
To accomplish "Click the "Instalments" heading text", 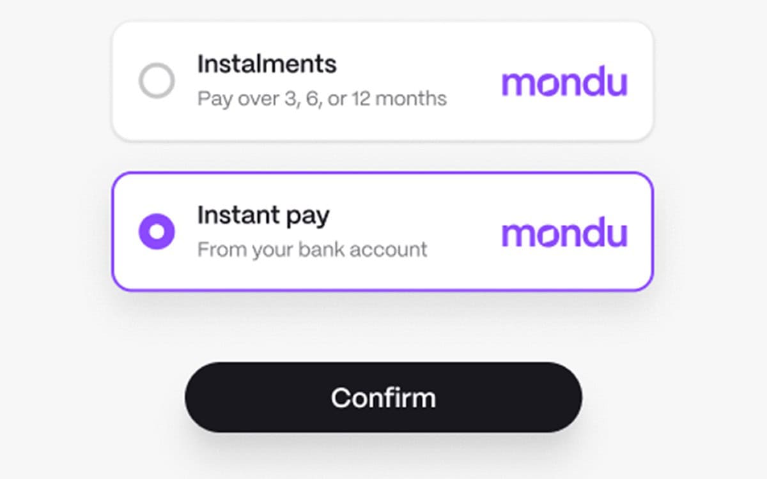I will (267, 64).
